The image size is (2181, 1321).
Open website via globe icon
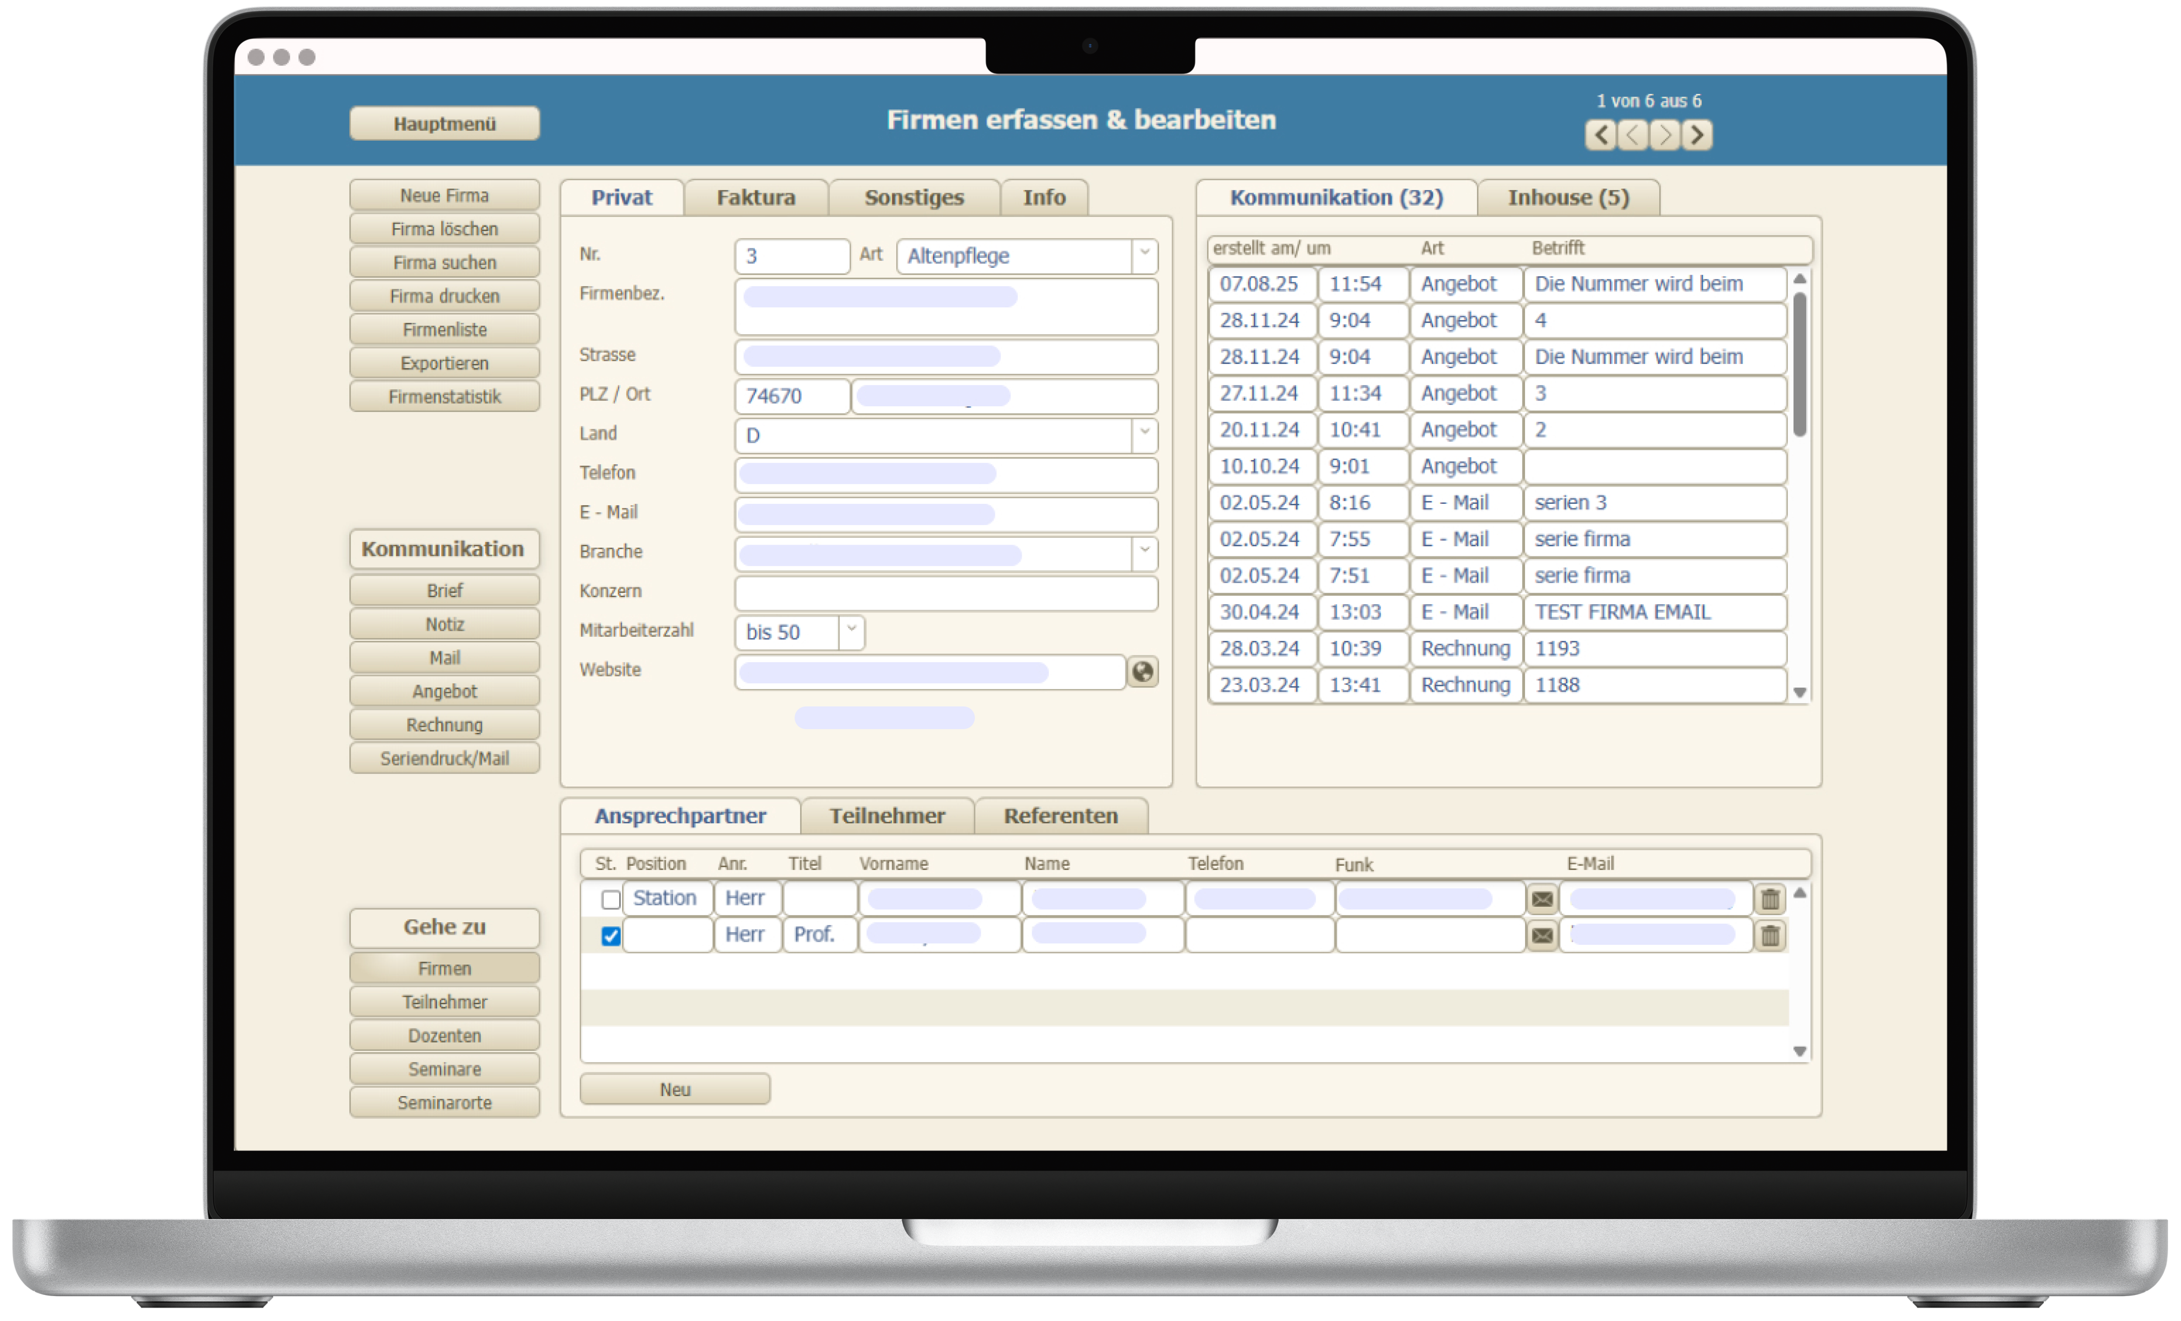pos(1142,672)
